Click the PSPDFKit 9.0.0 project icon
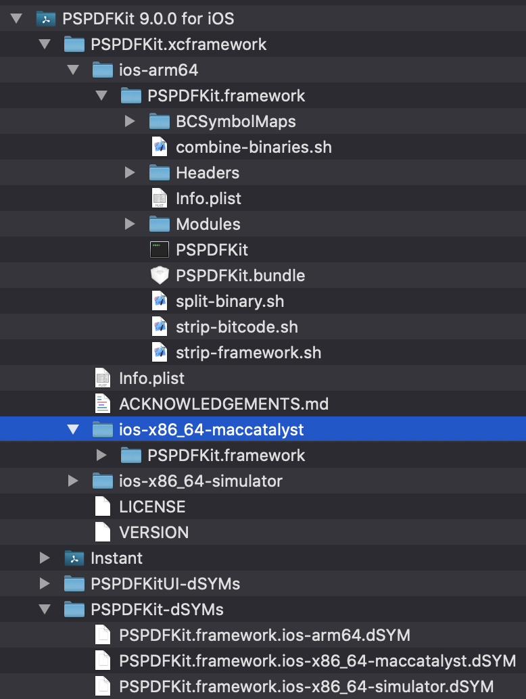Screen dimensions: 526x699 pos(46,19)
